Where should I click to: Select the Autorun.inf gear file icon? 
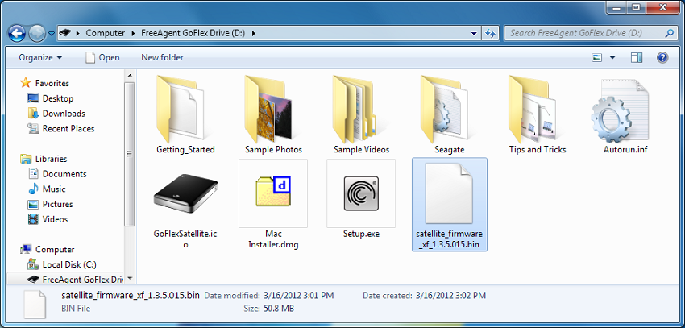point(621,111)
